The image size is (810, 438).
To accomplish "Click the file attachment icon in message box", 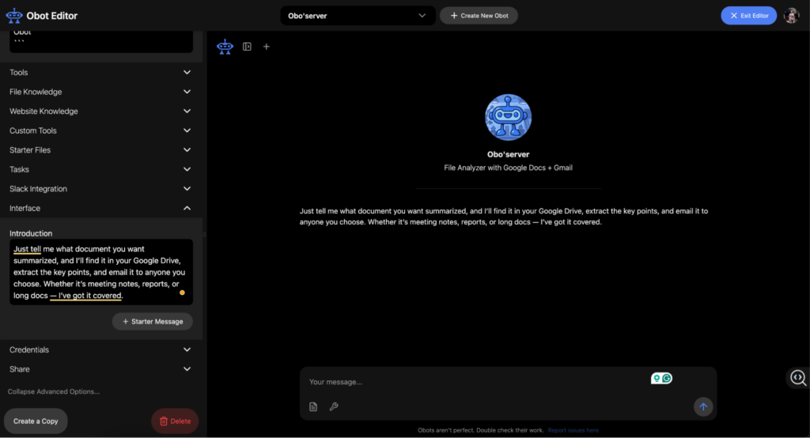I will tap(313, 406).
